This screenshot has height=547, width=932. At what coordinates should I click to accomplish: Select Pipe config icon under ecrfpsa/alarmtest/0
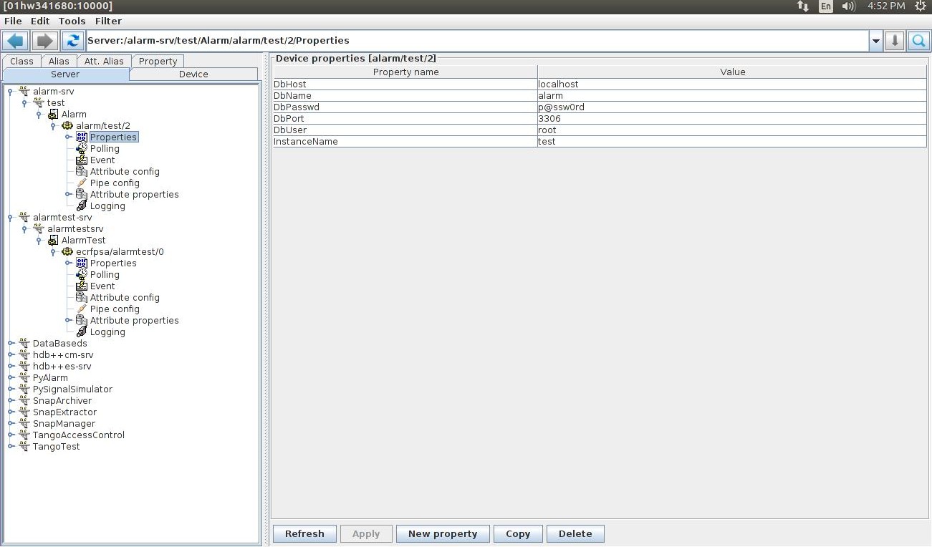click(x=82, y=309)
